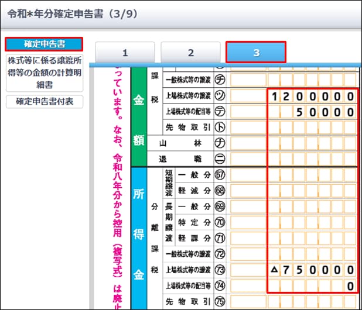
Task: Click the 一般株式等の譲渡 row 72 amount field
Action: point(312,254)
